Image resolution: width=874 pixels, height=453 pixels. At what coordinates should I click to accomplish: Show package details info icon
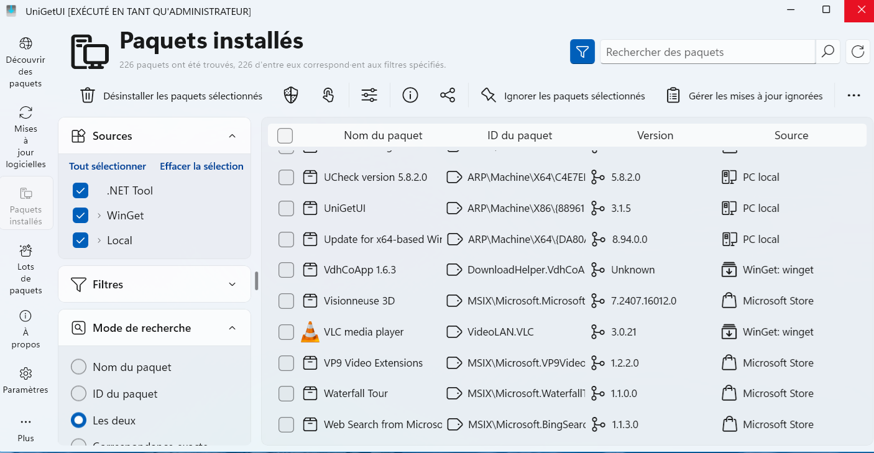coord(410,95)
